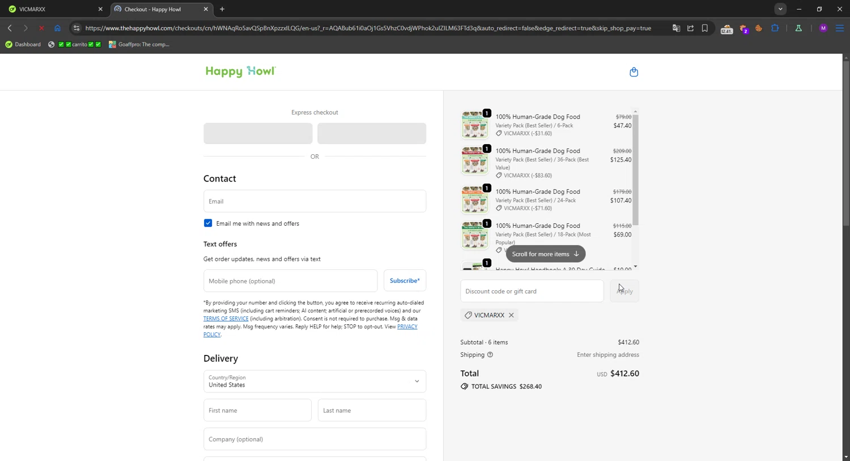This screenshot has height=461, width=850.
Task: Click the translate page icon
Action: click(676, 28)
